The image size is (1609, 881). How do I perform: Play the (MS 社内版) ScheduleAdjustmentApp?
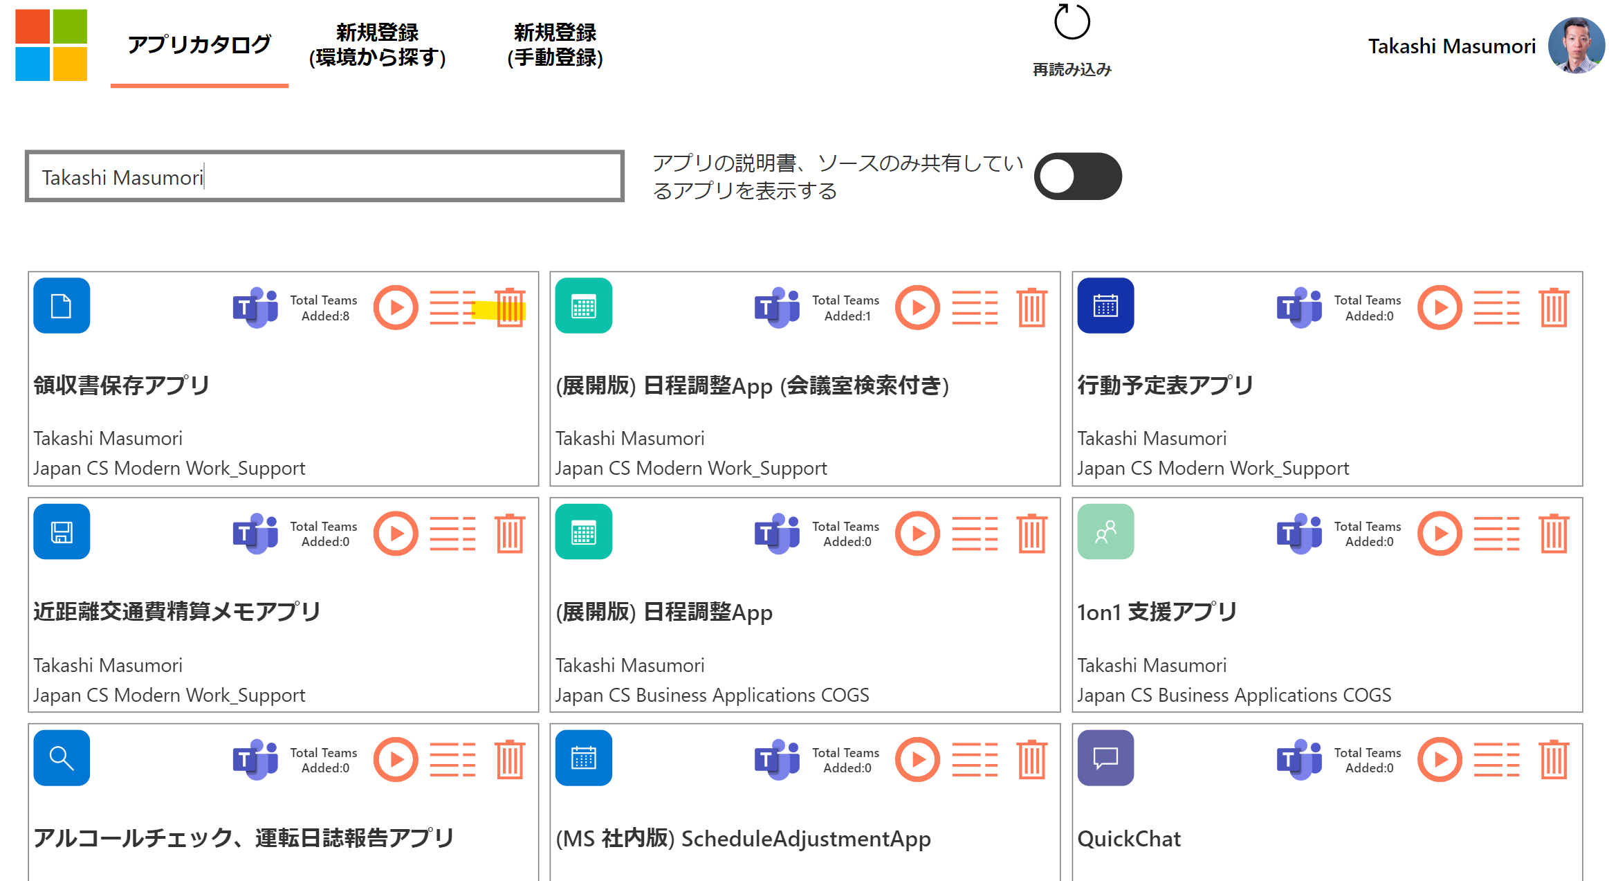click(x=917, y=760)
